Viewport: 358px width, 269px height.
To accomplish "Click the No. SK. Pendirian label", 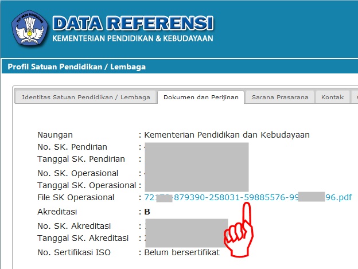I will tap(72, 147).
